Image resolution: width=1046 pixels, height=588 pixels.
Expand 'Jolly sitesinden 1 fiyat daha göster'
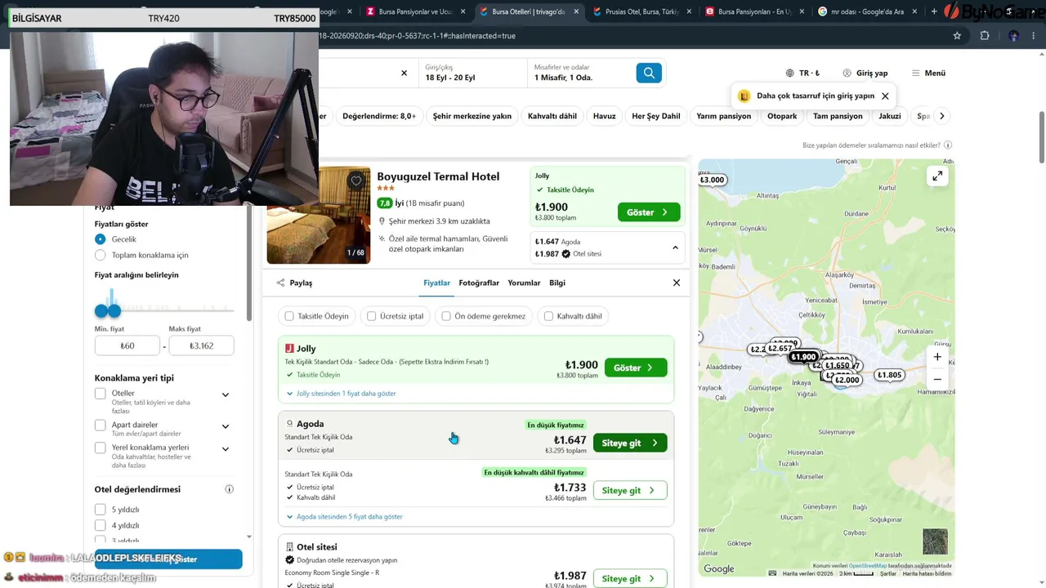pyautogui.click(x=342, y=394)
